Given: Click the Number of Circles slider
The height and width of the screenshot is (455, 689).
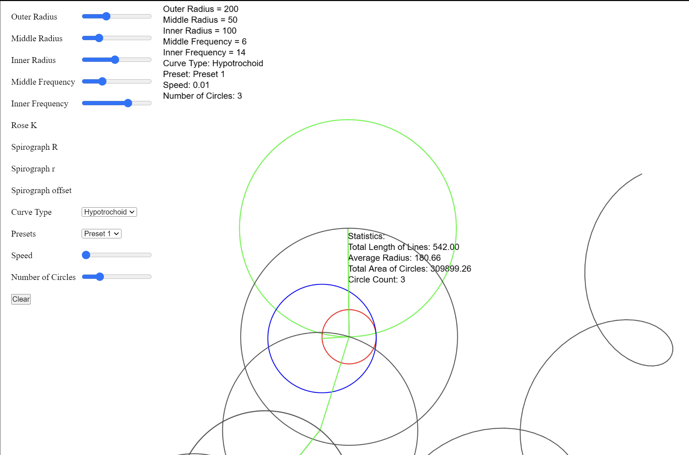Looking at the screenshot, I should pos(116,277).
